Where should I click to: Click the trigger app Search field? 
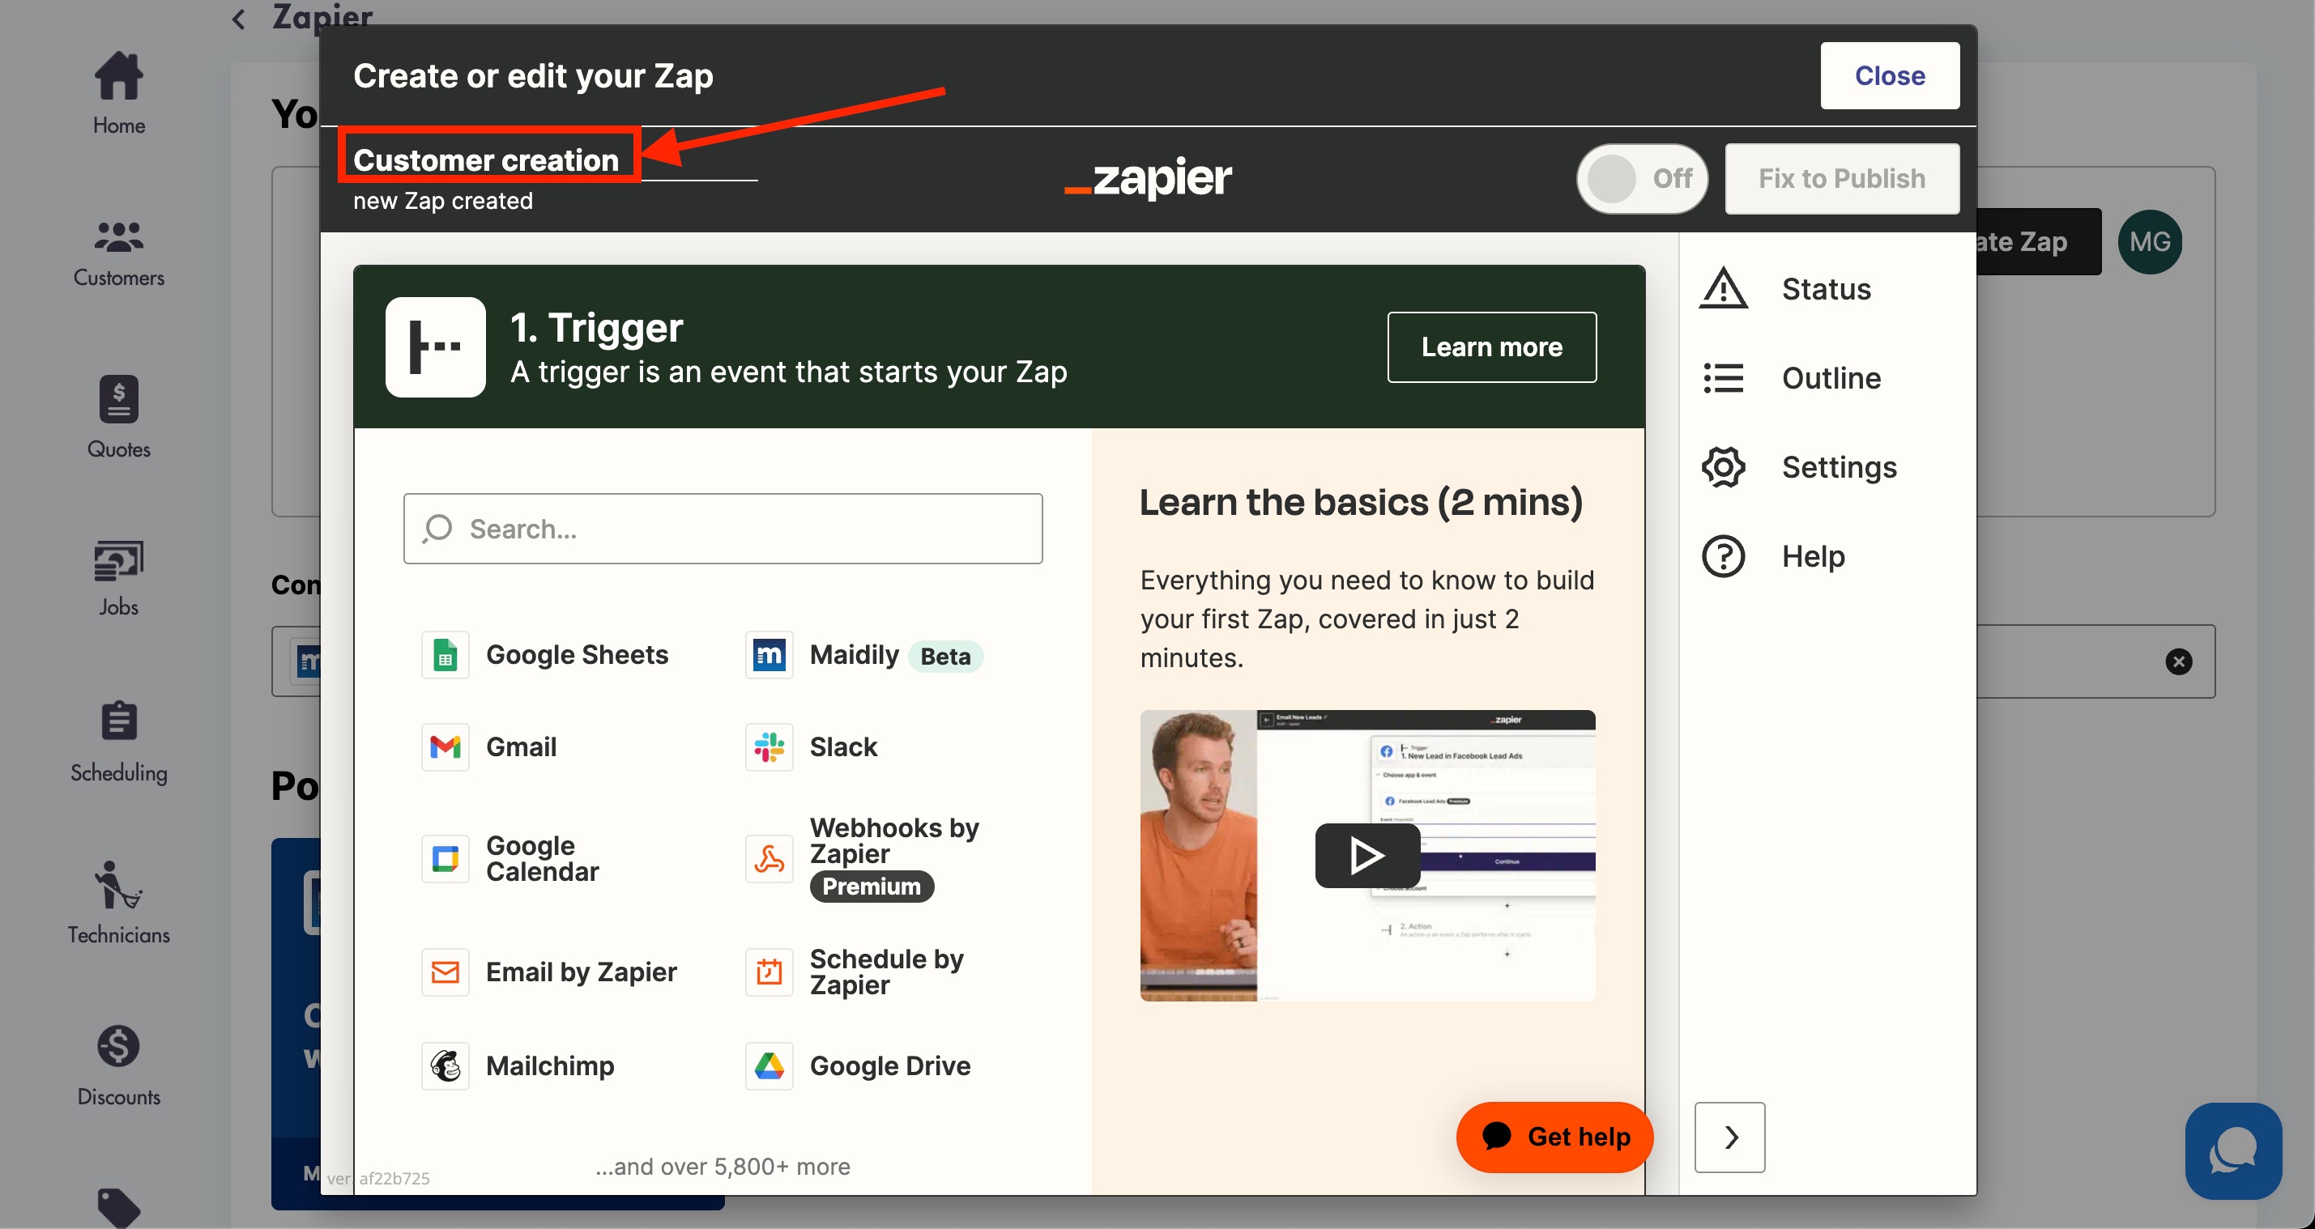(x=723, y=528)
